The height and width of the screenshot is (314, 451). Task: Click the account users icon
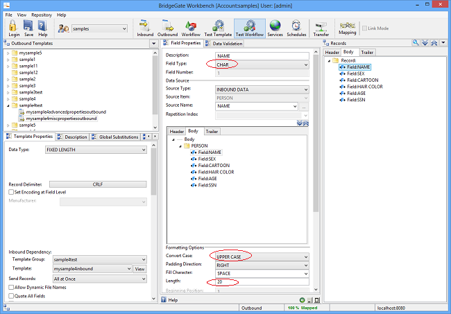click(63, 28)
